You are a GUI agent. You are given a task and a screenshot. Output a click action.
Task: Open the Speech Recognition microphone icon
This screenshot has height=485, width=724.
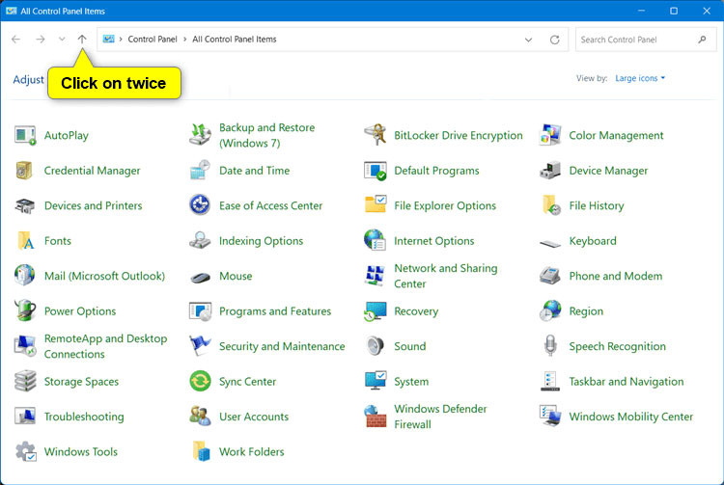coord(550,346)
